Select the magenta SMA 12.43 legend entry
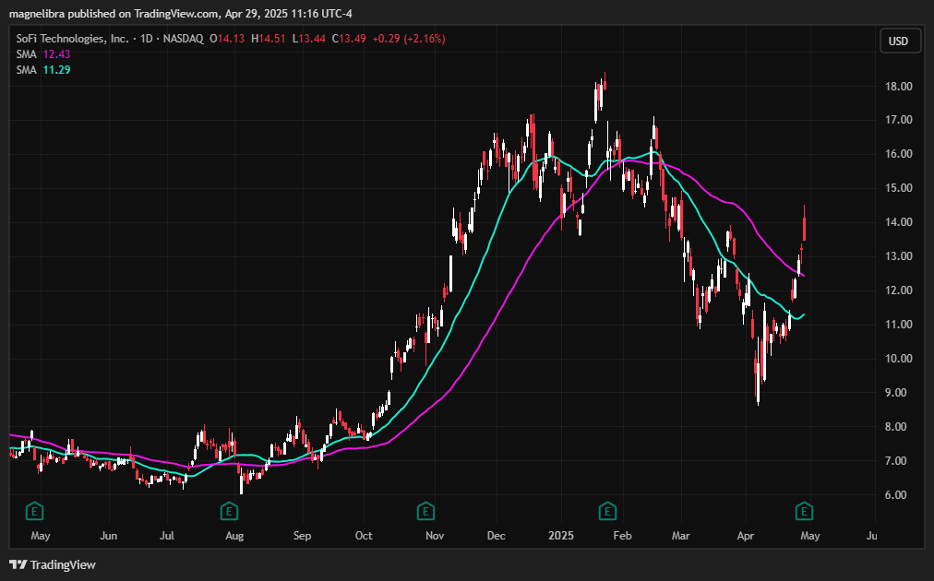The image size is (934, 581). pos(42,54)
